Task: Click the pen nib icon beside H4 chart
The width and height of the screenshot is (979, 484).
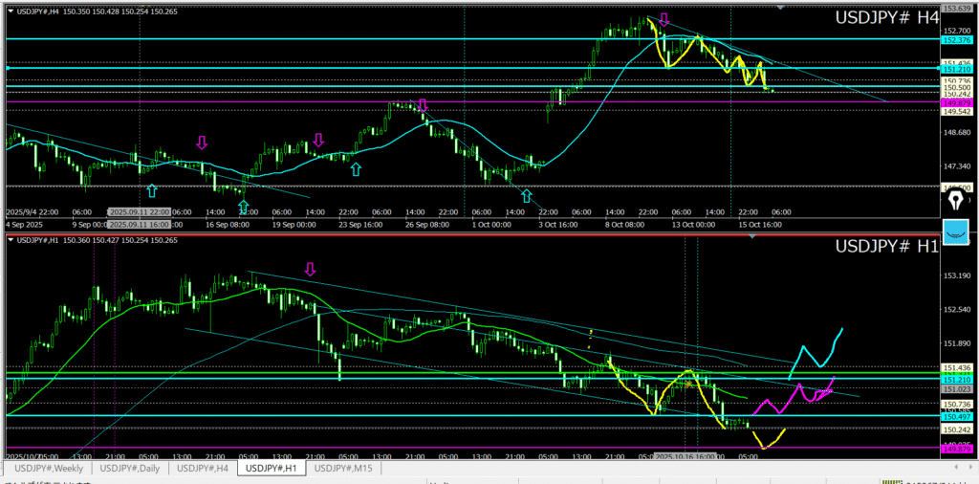Action: pyautogui.click(x=956, y=201)
